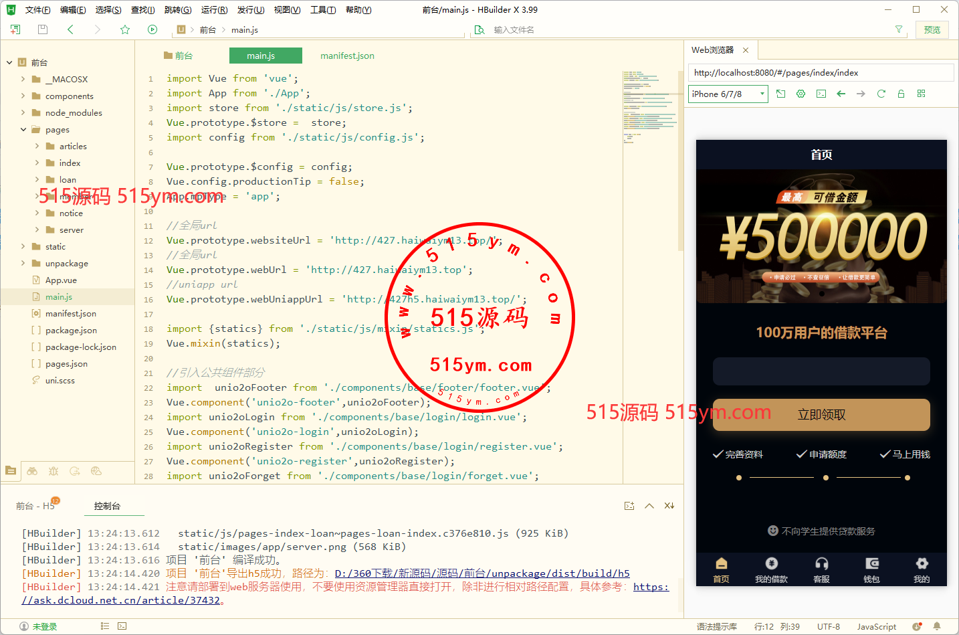Open the 我的 tab in preview
This screenshot has height=635, width=959.
point(922,570)
